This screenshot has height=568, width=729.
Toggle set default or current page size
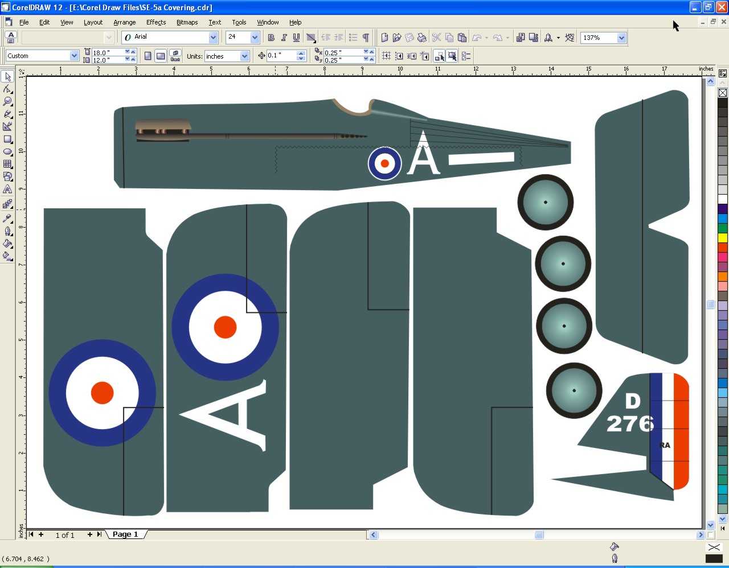[175, 56]
